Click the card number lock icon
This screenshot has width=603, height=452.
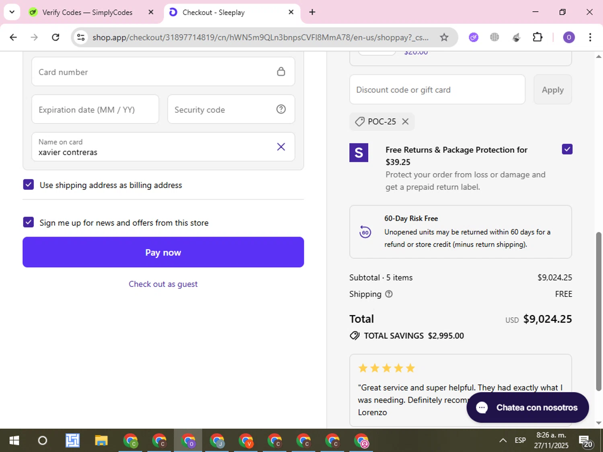(x=281, y=72)
